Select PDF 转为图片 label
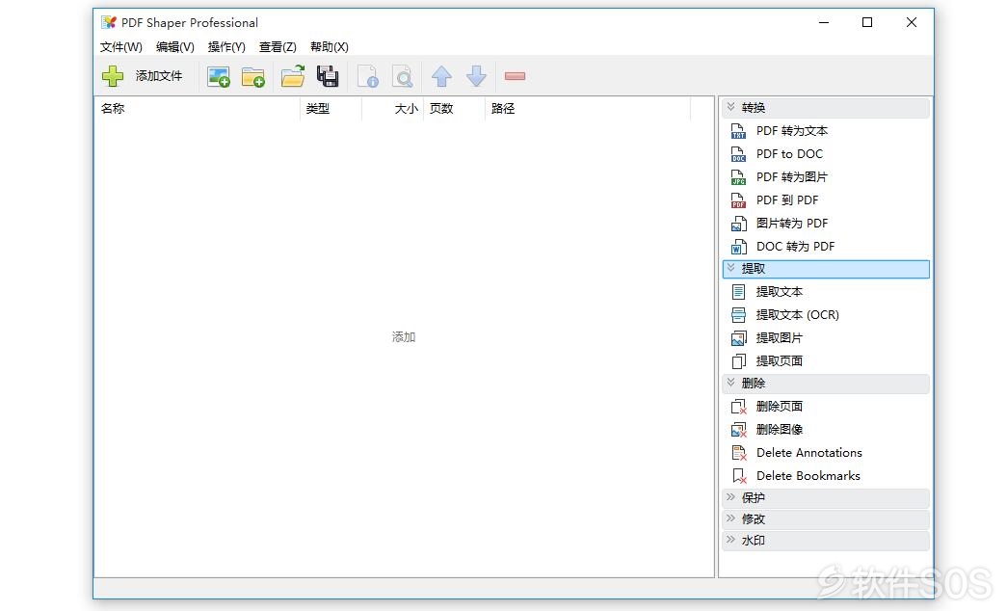This screenshot has height=611, width=1007. click(x=792, y=177)
